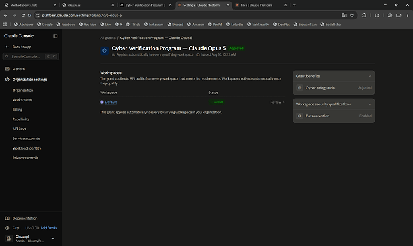This screenshot has width=413, height=246.
Task: Open site information icon in address bar
Action: tap(37, 16)
